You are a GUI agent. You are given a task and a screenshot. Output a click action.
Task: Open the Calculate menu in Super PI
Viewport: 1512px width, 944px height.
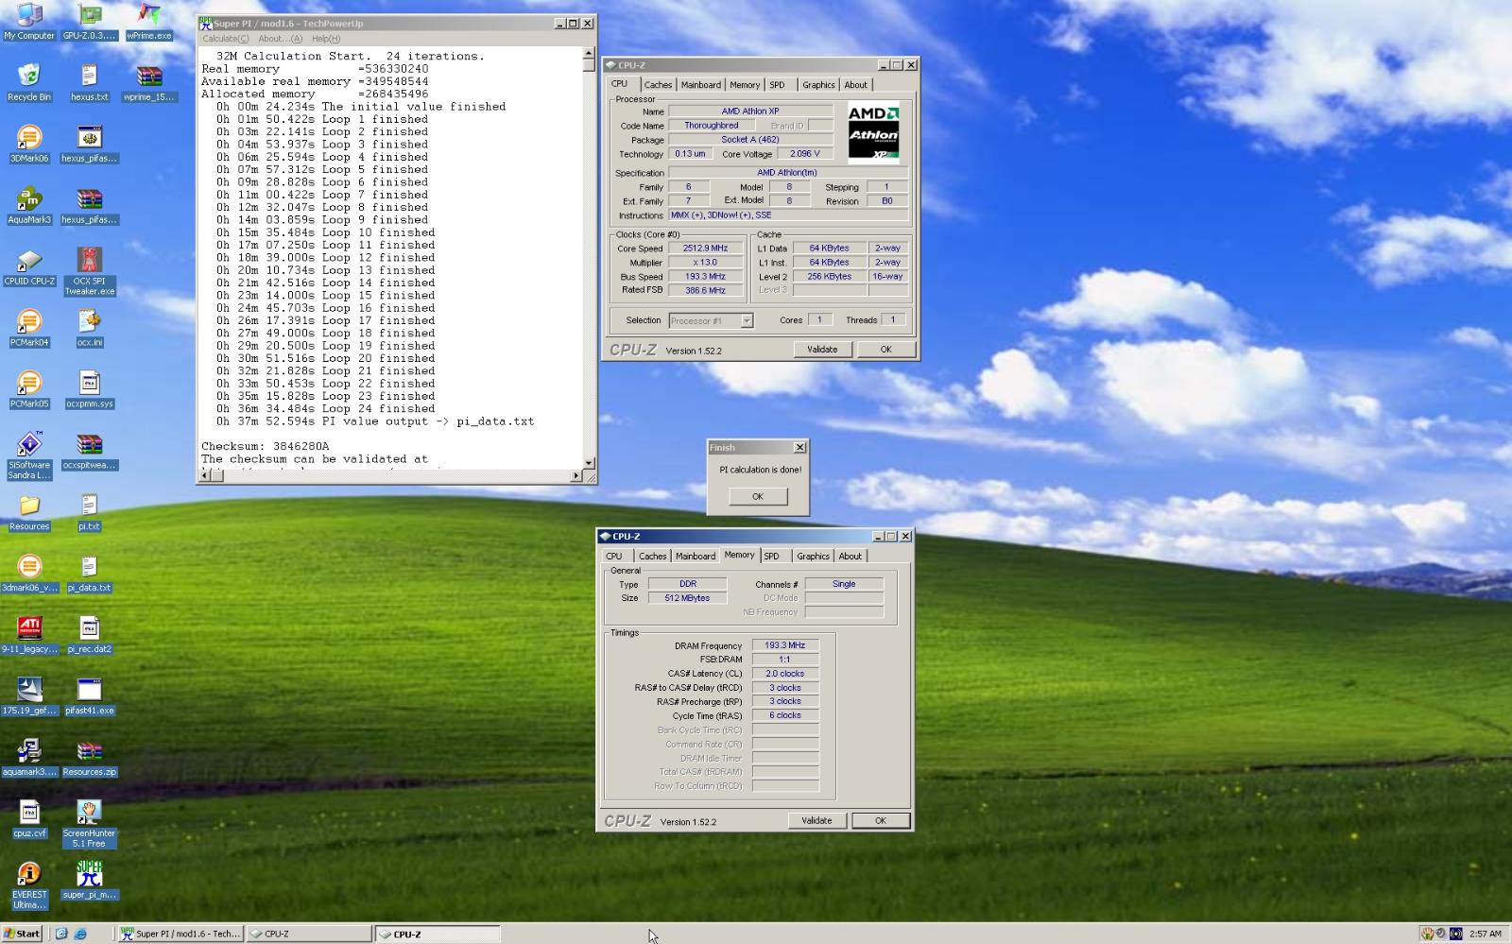click(x=226, y=39)
